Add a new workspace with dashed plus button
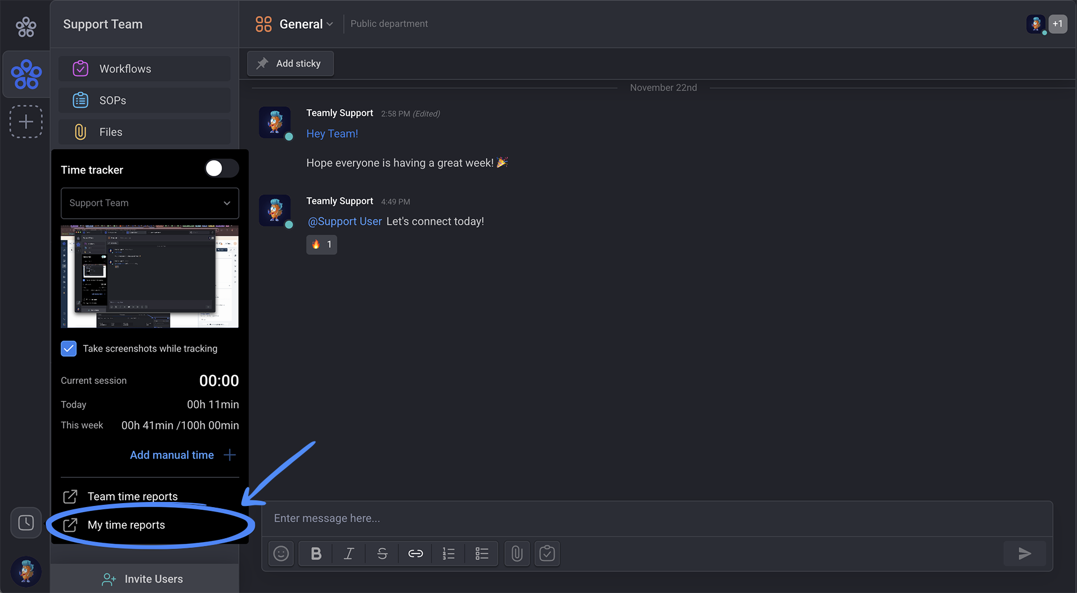Viewport: 1077px width, 593px height. pos(26,122)
